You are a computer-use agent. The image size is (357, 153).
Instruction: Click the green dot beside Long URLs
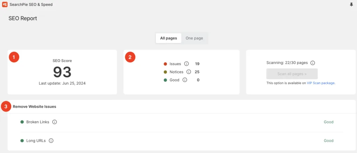click(x=22, y=141)
